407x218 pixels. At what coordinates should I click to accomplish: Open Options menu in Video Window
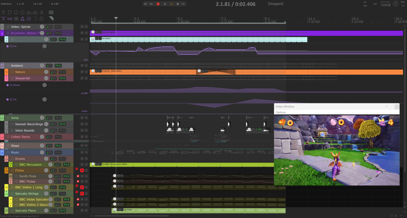click(281, 112)
